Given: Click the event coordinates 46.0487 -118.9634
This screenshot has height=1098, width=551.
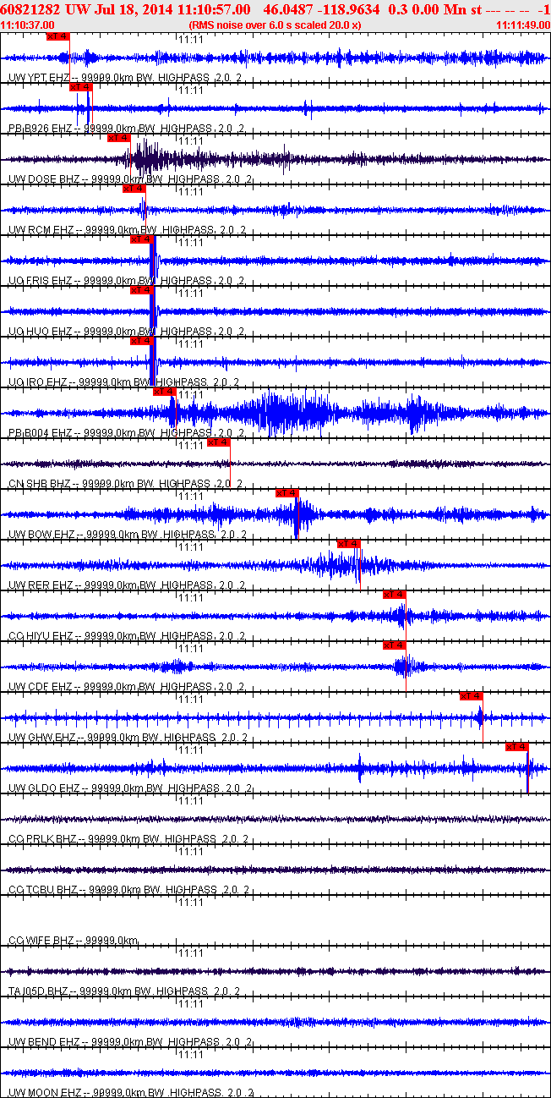Looking at the screenshot, I should coord(324,8).
